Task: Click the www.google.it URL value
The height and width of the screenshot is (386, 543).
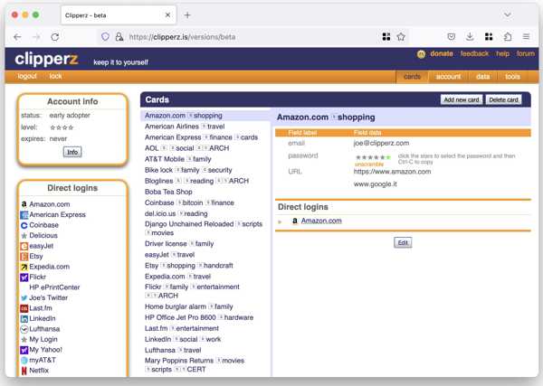Action: coord(375,184)
